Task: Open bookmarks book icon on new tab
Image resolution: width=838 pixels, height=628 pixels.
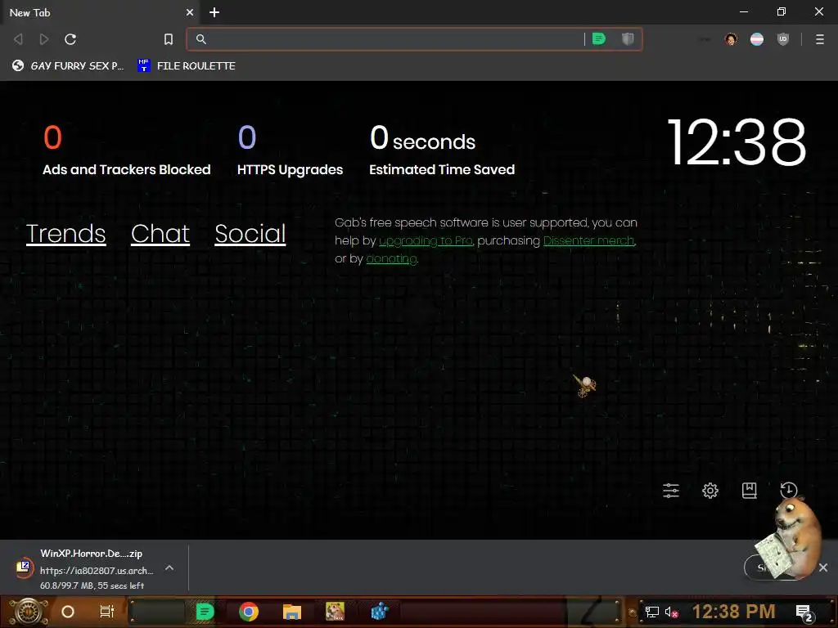Action: (750, 491)
